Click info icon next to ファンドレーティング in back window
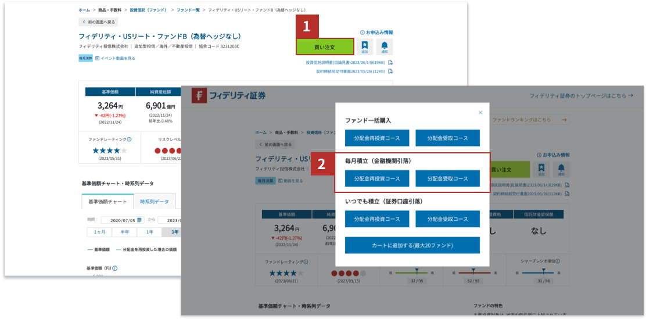Image resolution: width=646 pixels, height=319 pixels. (130, 139)
